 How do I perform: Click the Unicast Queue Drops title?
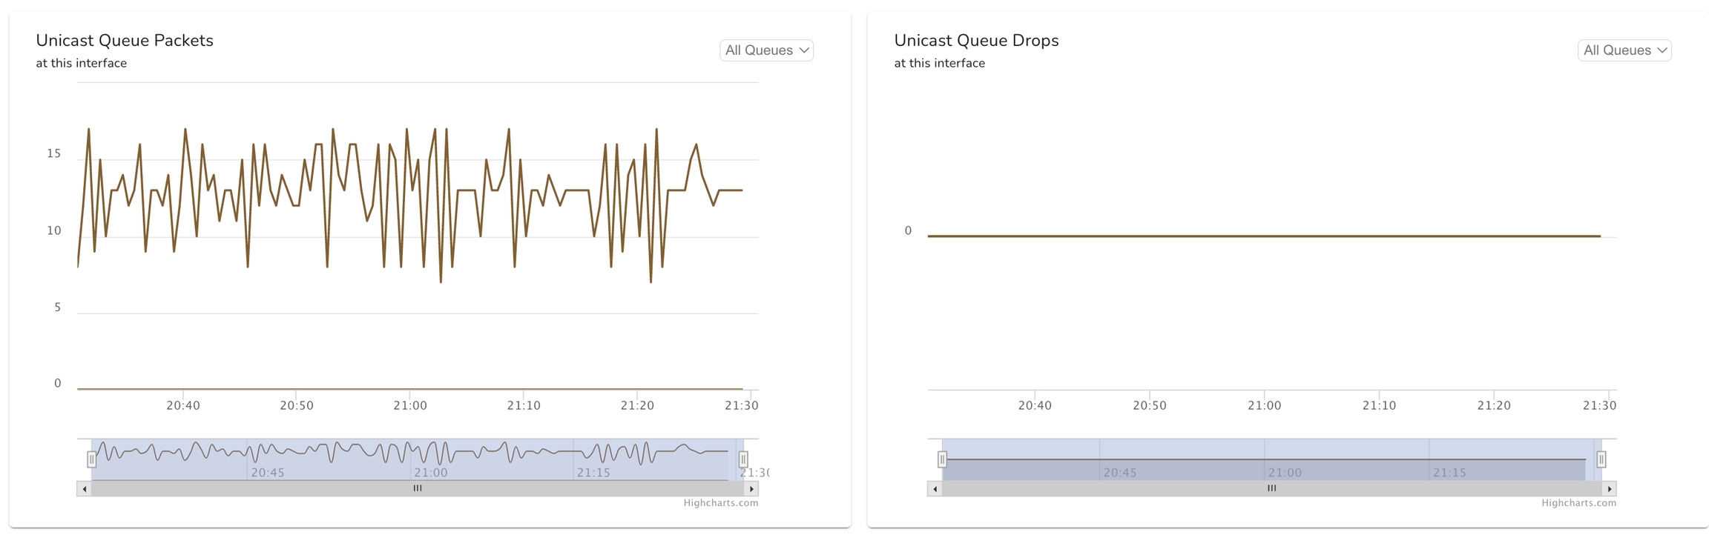pyautogui.click(x=976, y=41)
